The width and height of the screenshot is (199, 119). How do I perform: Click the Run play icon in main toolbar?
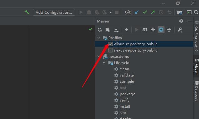click(81, 12)
